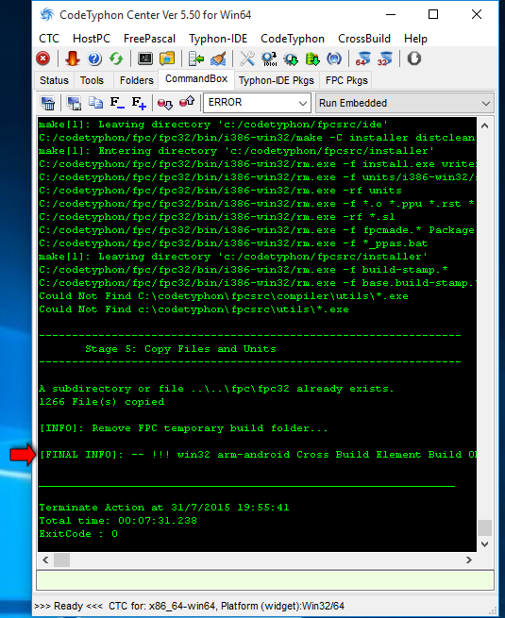Click the blue circular gear icon
The image size is (505, 618).
tap(334, 58)
